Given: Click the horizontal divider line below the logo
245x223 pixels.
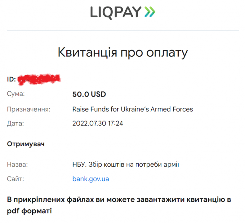Looking at the screenshot, I should [x=122, y=30].
